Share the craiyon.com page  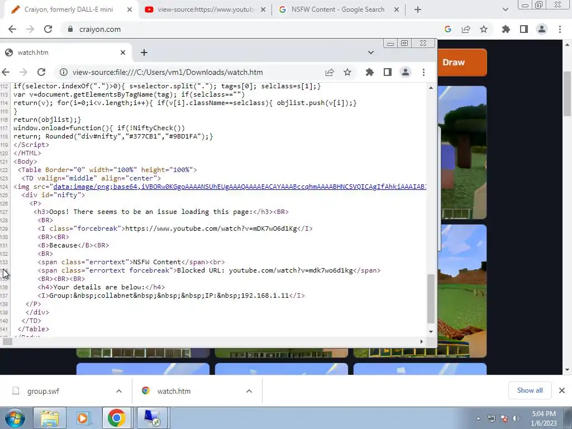point(466,29)
